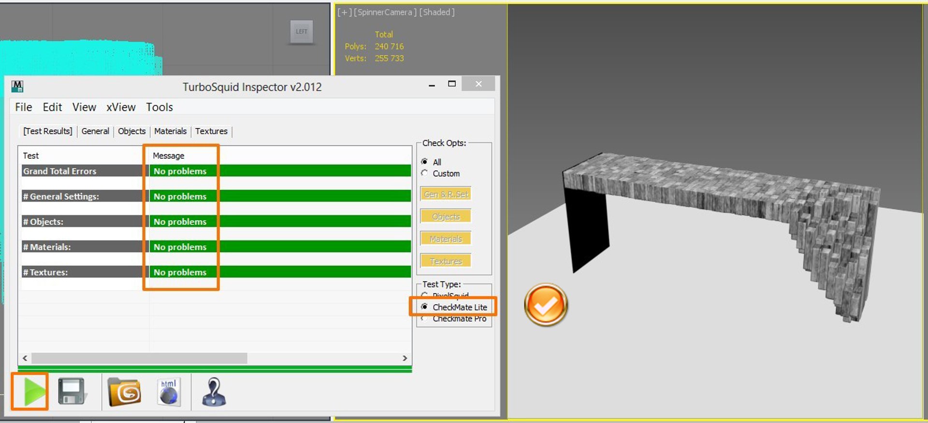The height and width of the screenshot is (423, 928).
Task: Switch to the Materials tab
Action: coord(170,131)
